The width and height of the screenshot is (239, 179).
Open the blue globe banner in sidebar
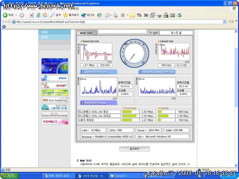[x=54, y=66]
